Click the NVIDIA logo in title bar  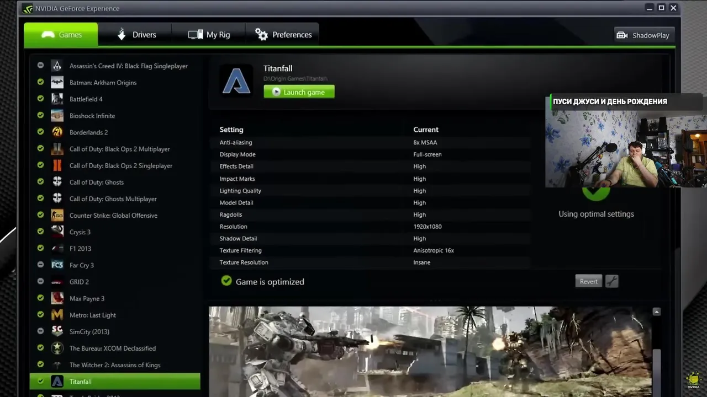[x=27, y=8]
